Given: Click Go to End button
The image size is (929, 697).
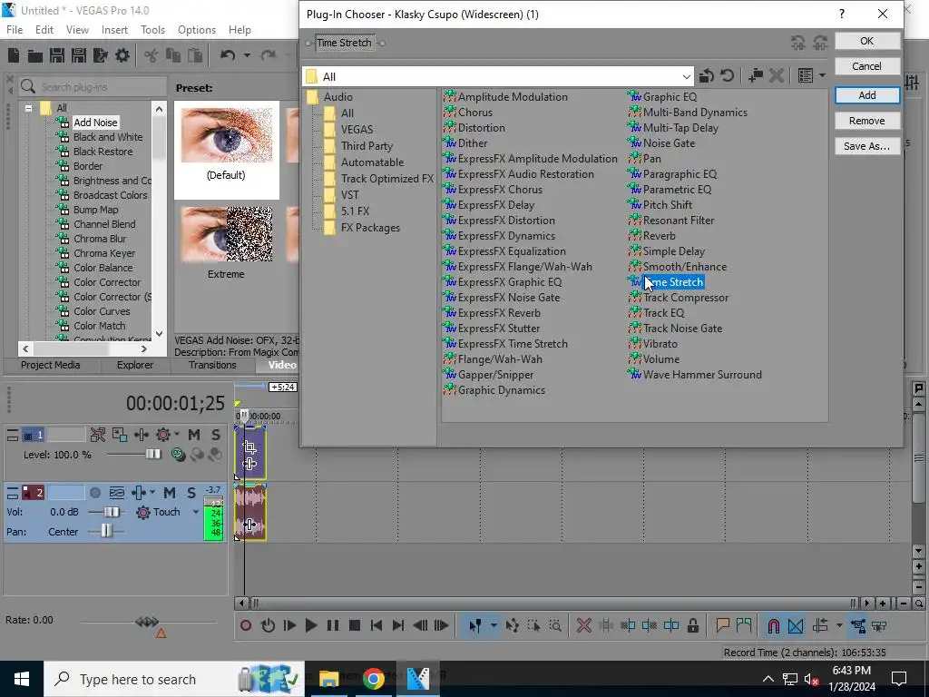Looking at the screenshot, I should 398,625.
